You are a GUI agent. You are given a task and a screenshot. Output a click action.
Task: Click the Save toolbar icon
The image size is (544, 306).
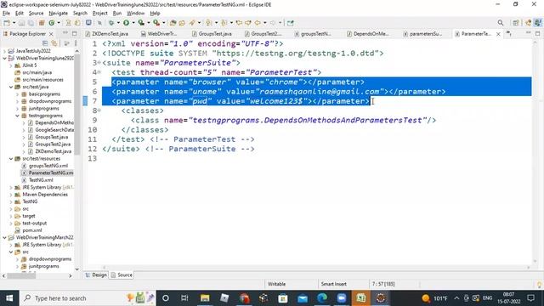pyautogui.click(x=22, y=23)
